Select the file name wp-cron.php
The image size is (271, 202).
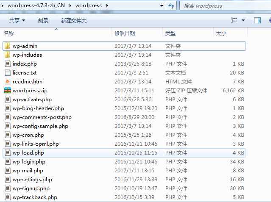[x=28, y=135]
